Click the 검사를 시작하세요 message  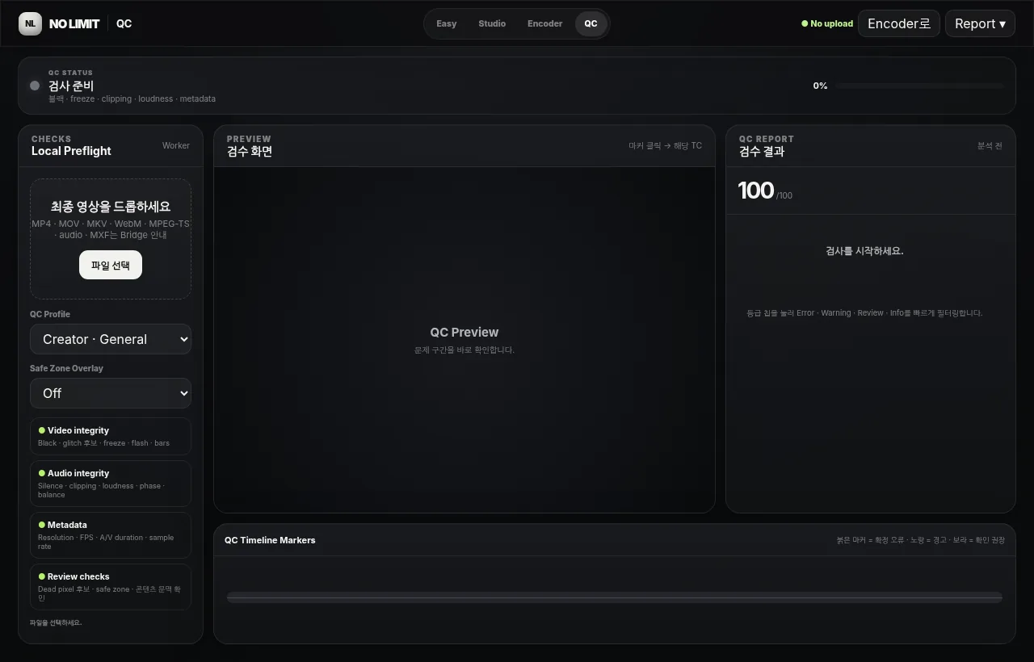[864, 251]
